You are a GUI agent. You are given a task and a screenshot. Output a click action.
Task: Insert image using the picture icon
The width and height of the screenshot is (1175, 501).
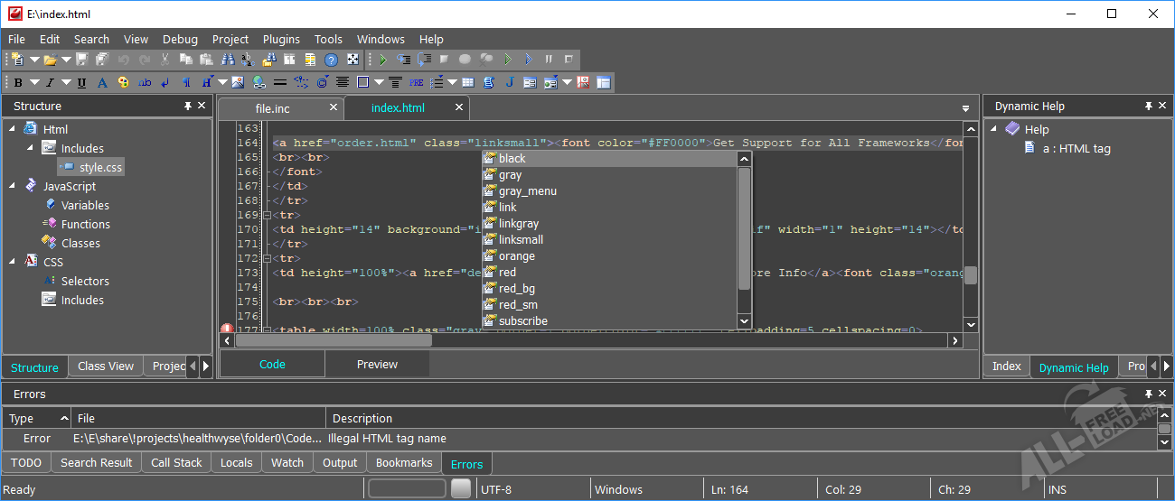click(238, 83)
